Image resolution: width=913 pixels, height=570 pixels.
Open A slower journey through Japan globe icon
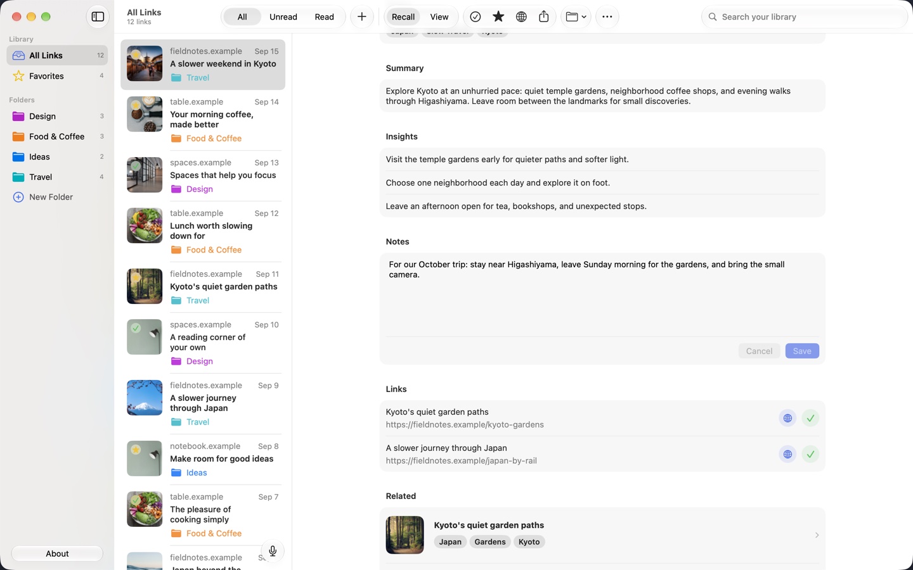click(x=787, y=454)
